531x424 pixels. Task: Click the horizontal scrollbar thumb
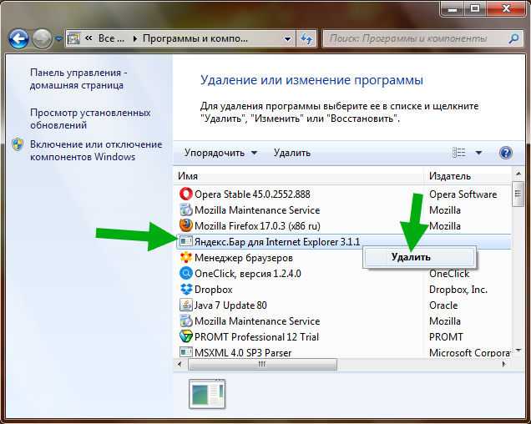[262, 365]
